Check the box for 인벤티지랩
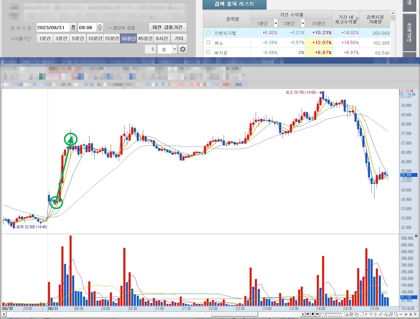420x319 pixels. click(208, 33)
